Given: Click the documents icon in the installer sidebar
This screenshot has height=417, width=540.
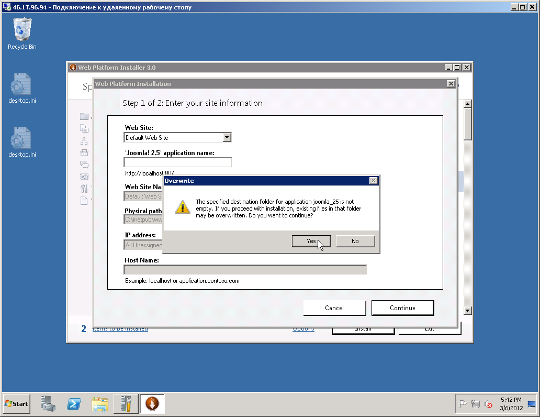Looking at the screenshot, I should pyautogui.click(x=84, y=128).
